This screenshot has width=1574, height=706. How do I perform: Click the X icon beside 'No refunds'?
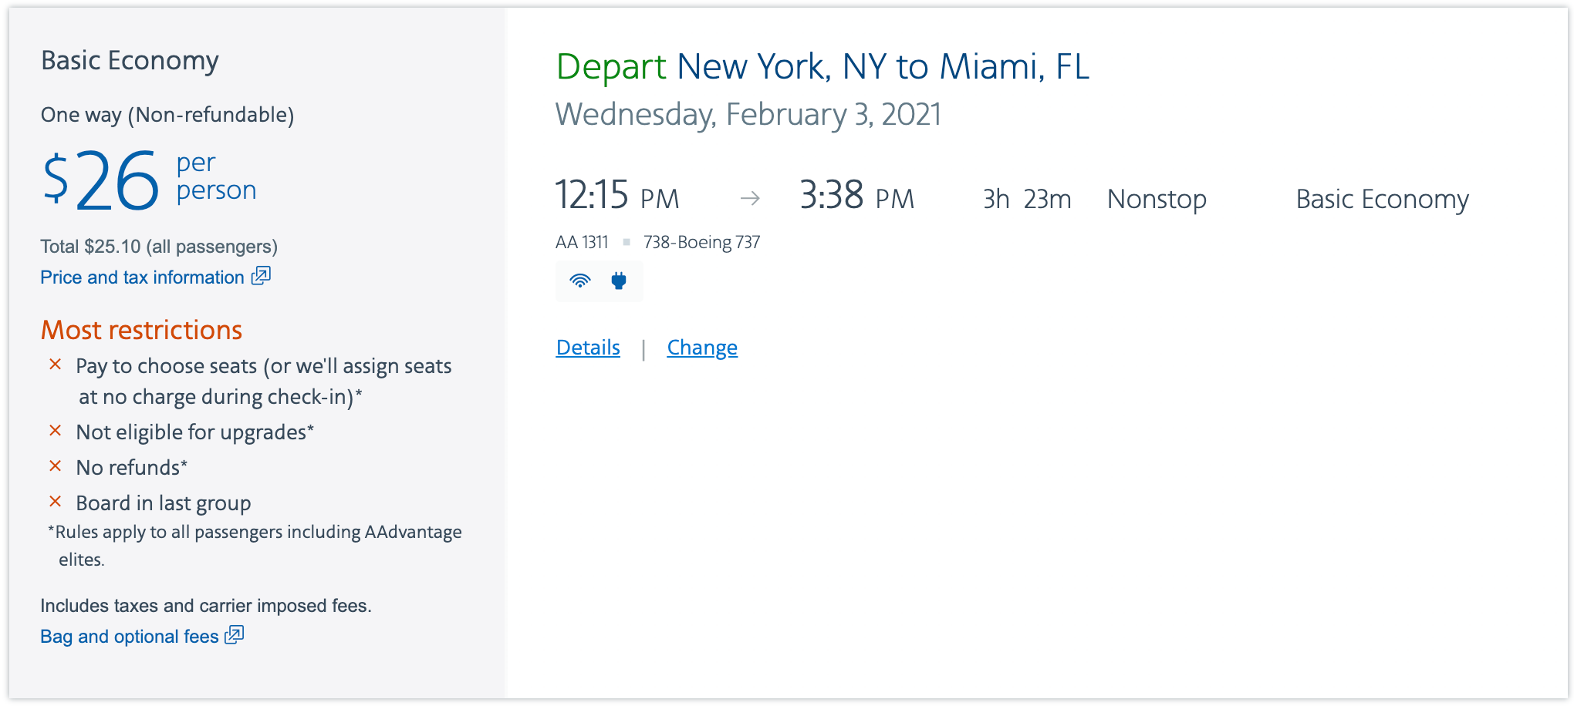pyautogui.click(x=56, y=466)
